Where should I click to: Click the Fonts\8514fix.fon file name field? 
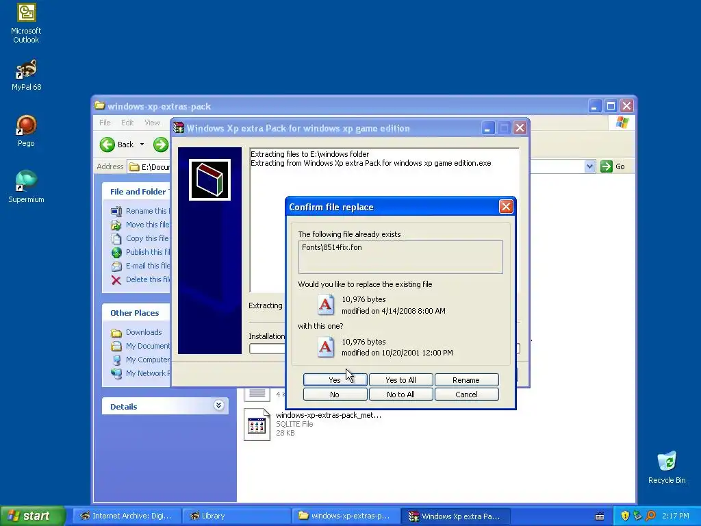(x=400, y=258)
